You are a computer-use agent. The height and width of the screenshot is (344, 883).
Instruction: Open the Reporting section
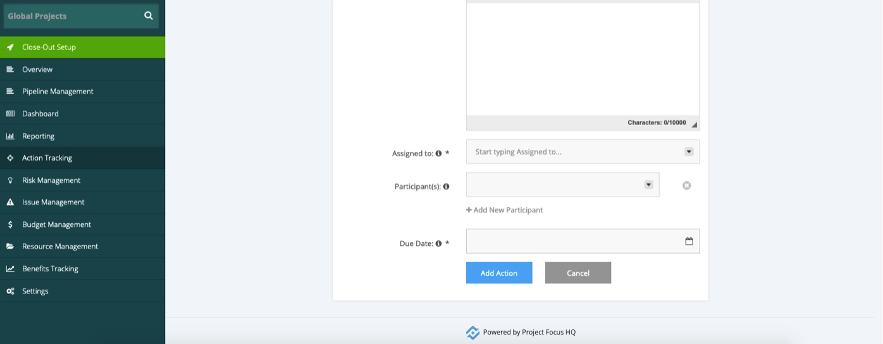click(82, 136)
